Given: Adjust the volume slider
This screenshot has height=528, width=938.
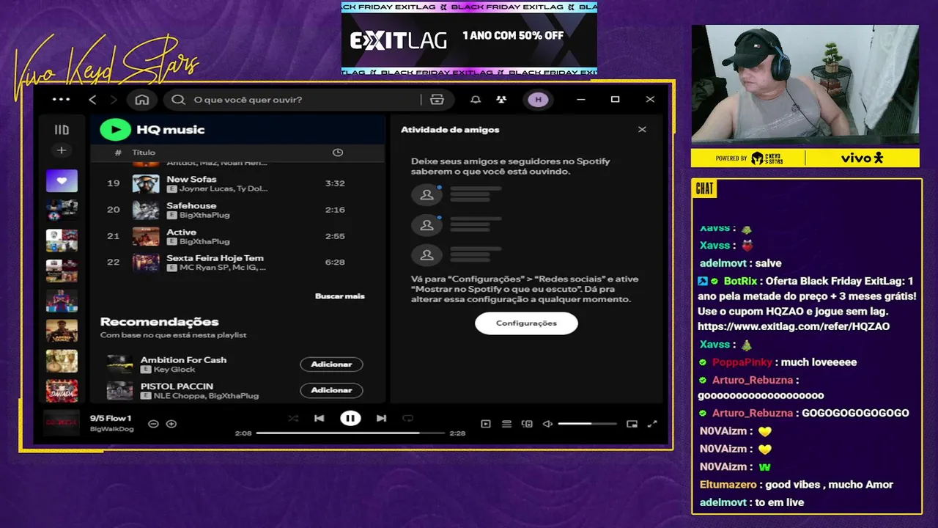Looking at the screenshot, I should pyautogui.click(x=587, y=424).
